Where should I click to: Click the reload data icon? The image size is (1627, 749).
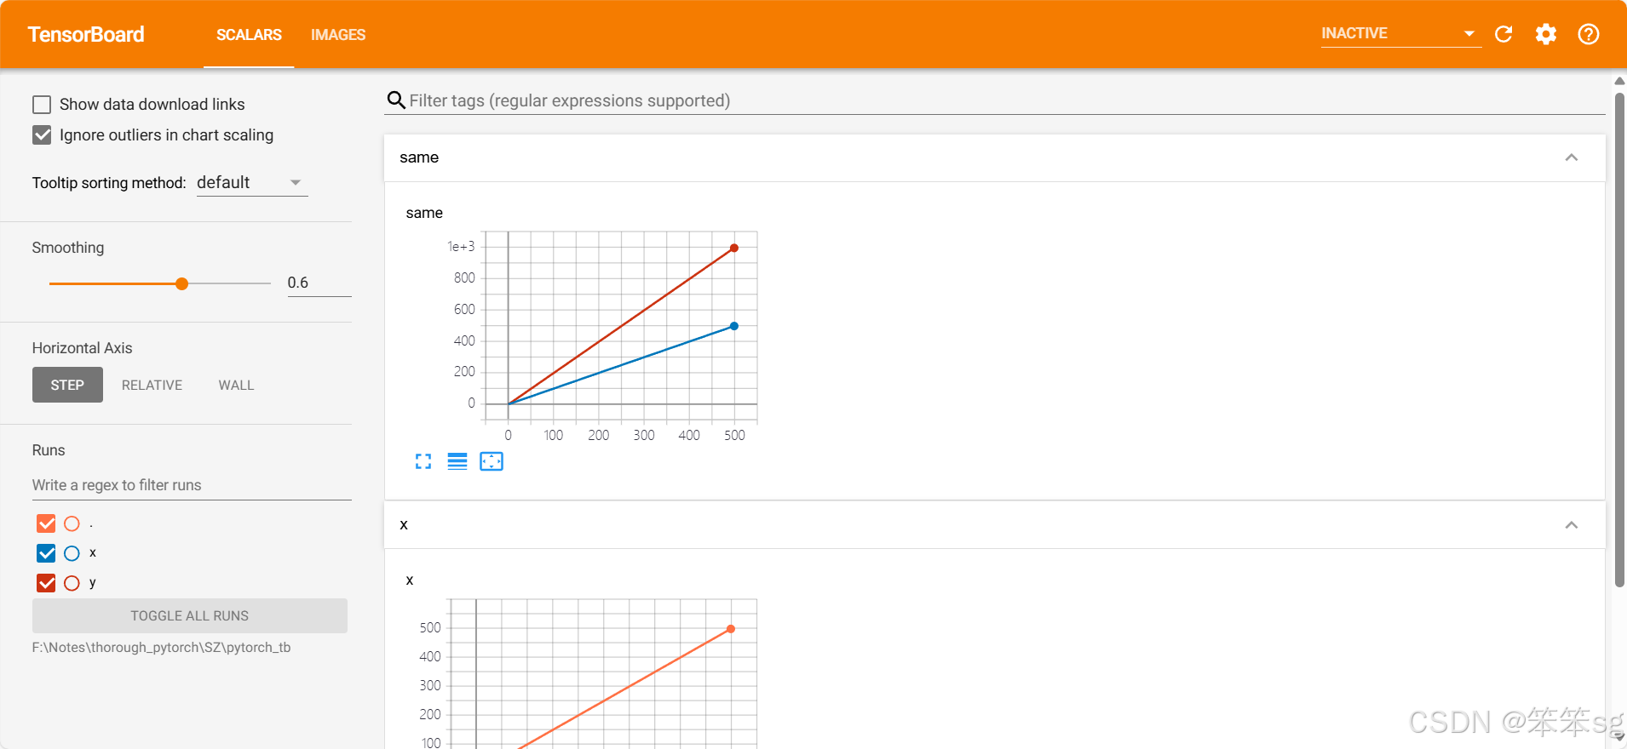1503,34
